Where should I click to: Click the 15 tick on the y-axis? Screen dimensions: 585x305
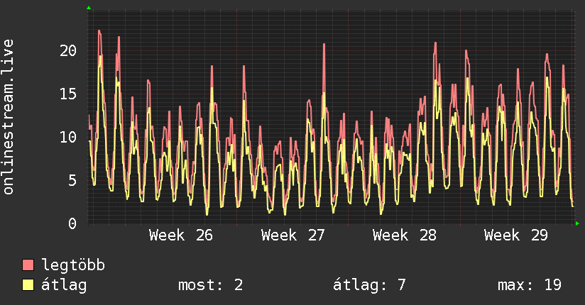68,94
